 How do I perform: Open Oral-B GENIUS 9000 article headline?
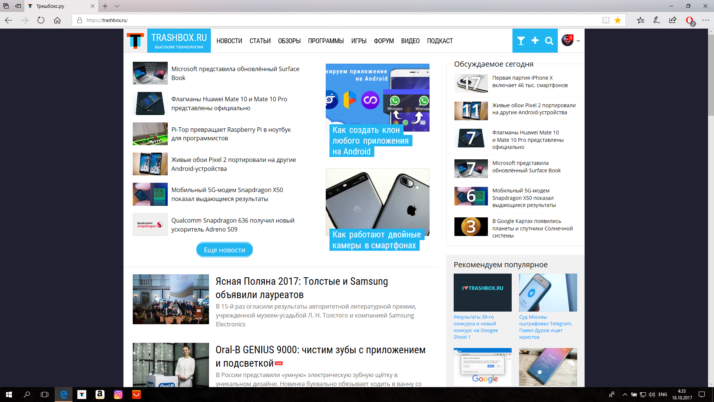tap(321, 356)
